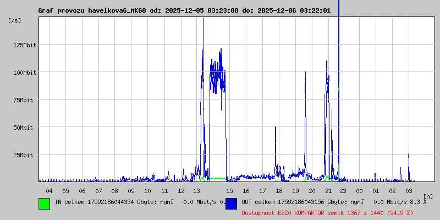This screenshot has width=440, height=220.
Task: Select the 100Mbit y-axis label
Action: (x=25, y=73)
